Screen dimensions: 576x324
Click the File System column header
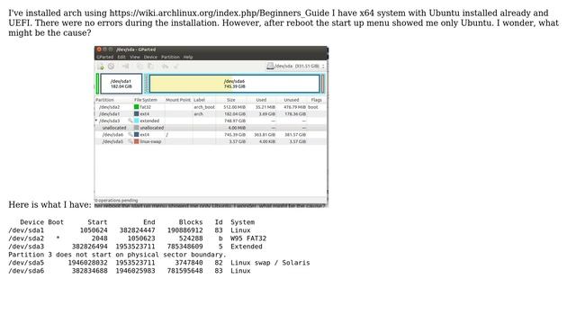point(146,100)
